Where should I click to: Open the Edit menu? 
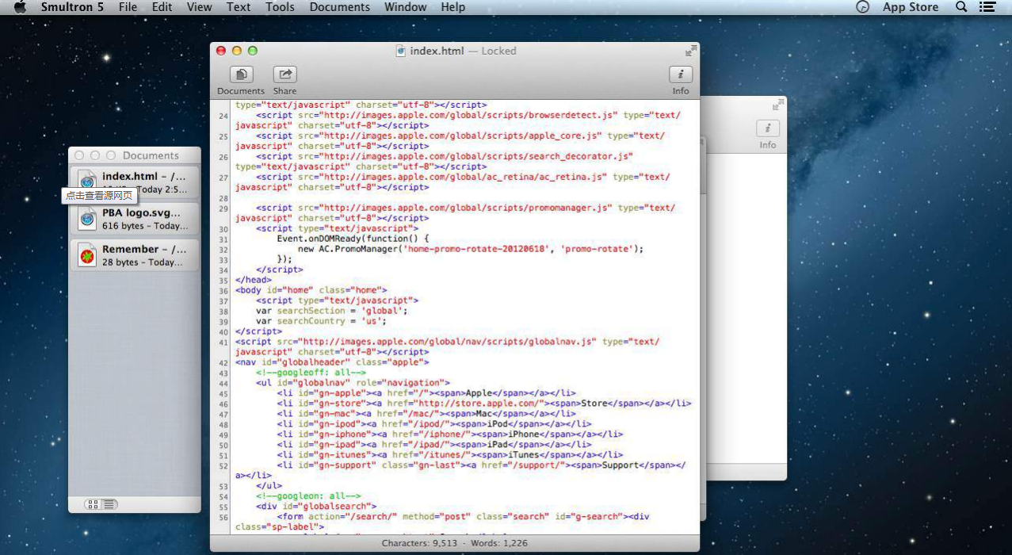click(x=162, y=7)
